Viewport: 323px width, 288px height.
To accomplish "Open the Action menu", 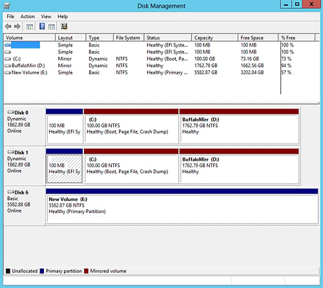I will [x=28, y=17].
